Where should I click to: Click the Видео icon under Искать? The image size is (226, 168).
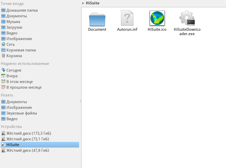point(3,119)
